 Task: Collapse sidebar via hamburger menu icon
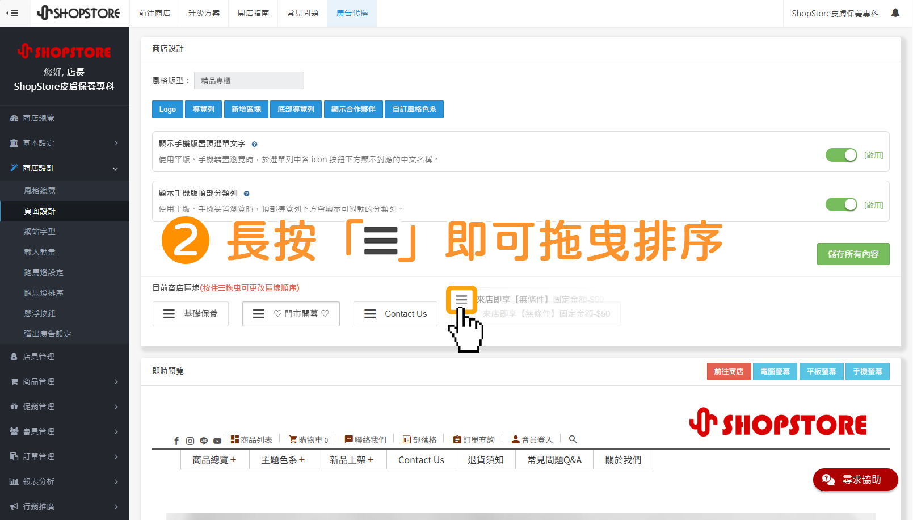pos(12,13)
